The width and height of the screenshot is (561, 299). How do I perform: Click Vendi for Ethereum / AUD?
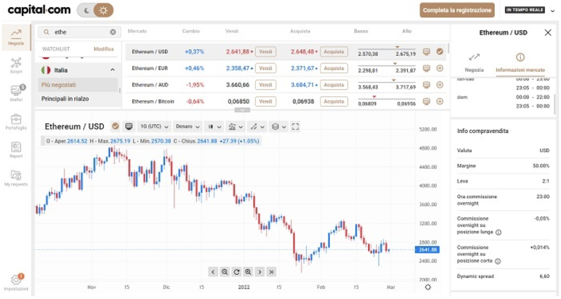coord(266,85)
